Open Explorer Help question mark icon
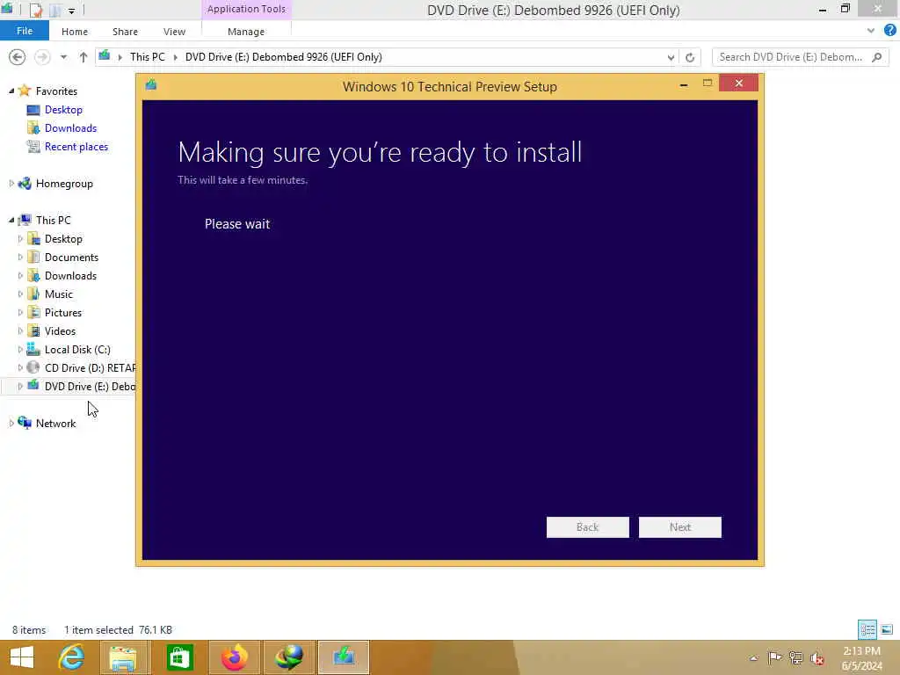Image resolution: width=900 pixels, height=675 pixels. 890,31
